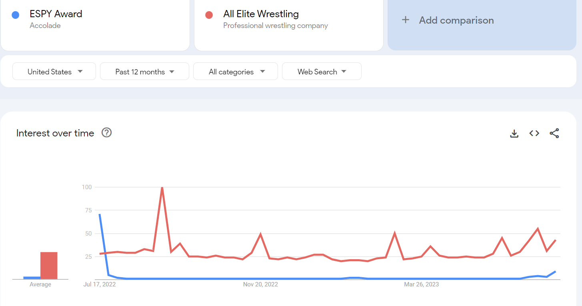Screen dimensions: 582x306
Task: Expand the Past 12 months dropdown
Action: tap(144, 72)
